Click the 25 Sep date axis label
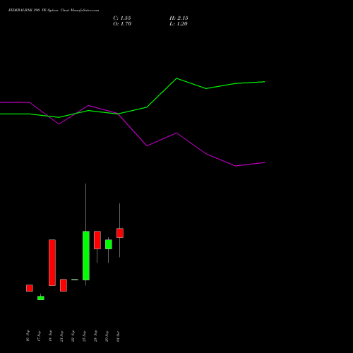This screenshot has width=353, height=353. [84, 336]
